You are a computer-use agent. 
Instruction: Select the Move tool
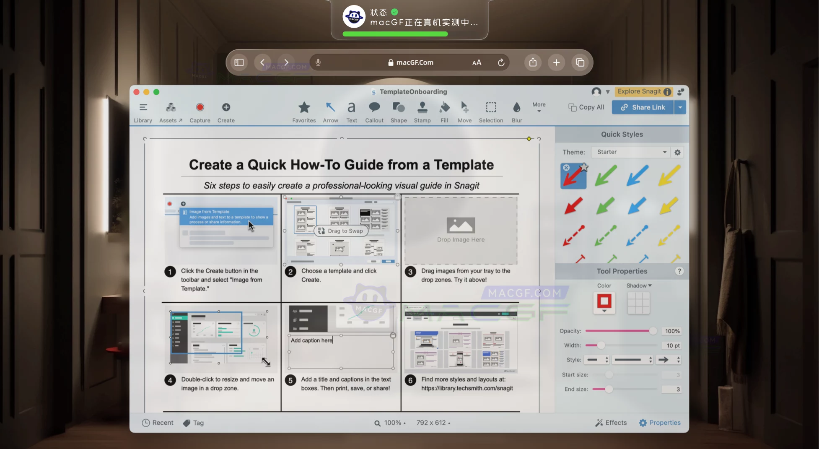(464, 111)
